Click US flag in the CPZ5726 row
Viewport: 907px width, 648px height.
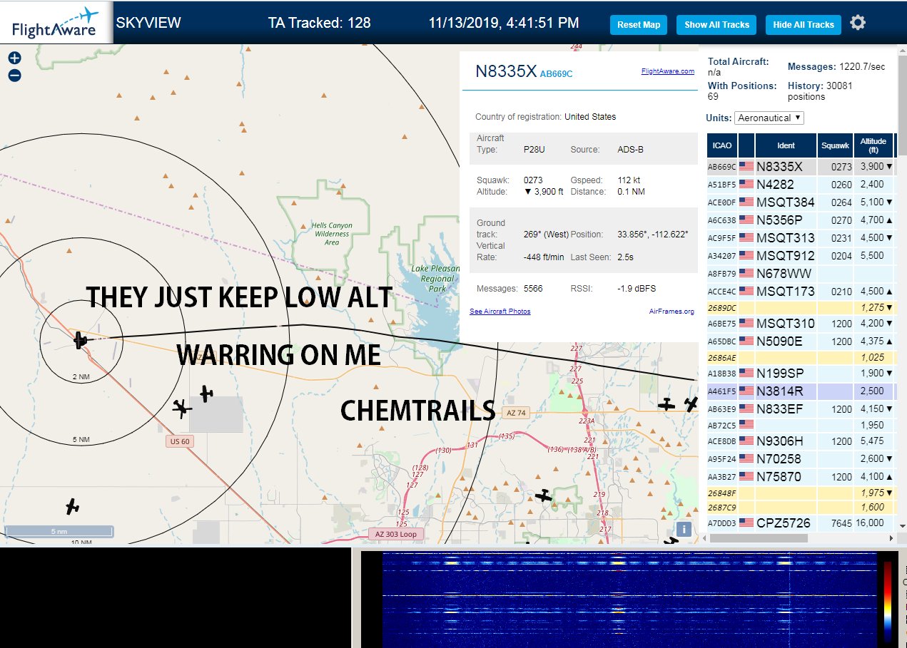746,523
